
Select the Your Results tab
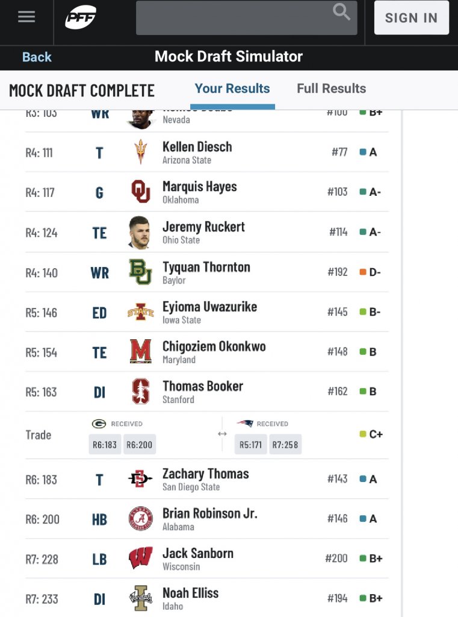[x=232, y=89]
